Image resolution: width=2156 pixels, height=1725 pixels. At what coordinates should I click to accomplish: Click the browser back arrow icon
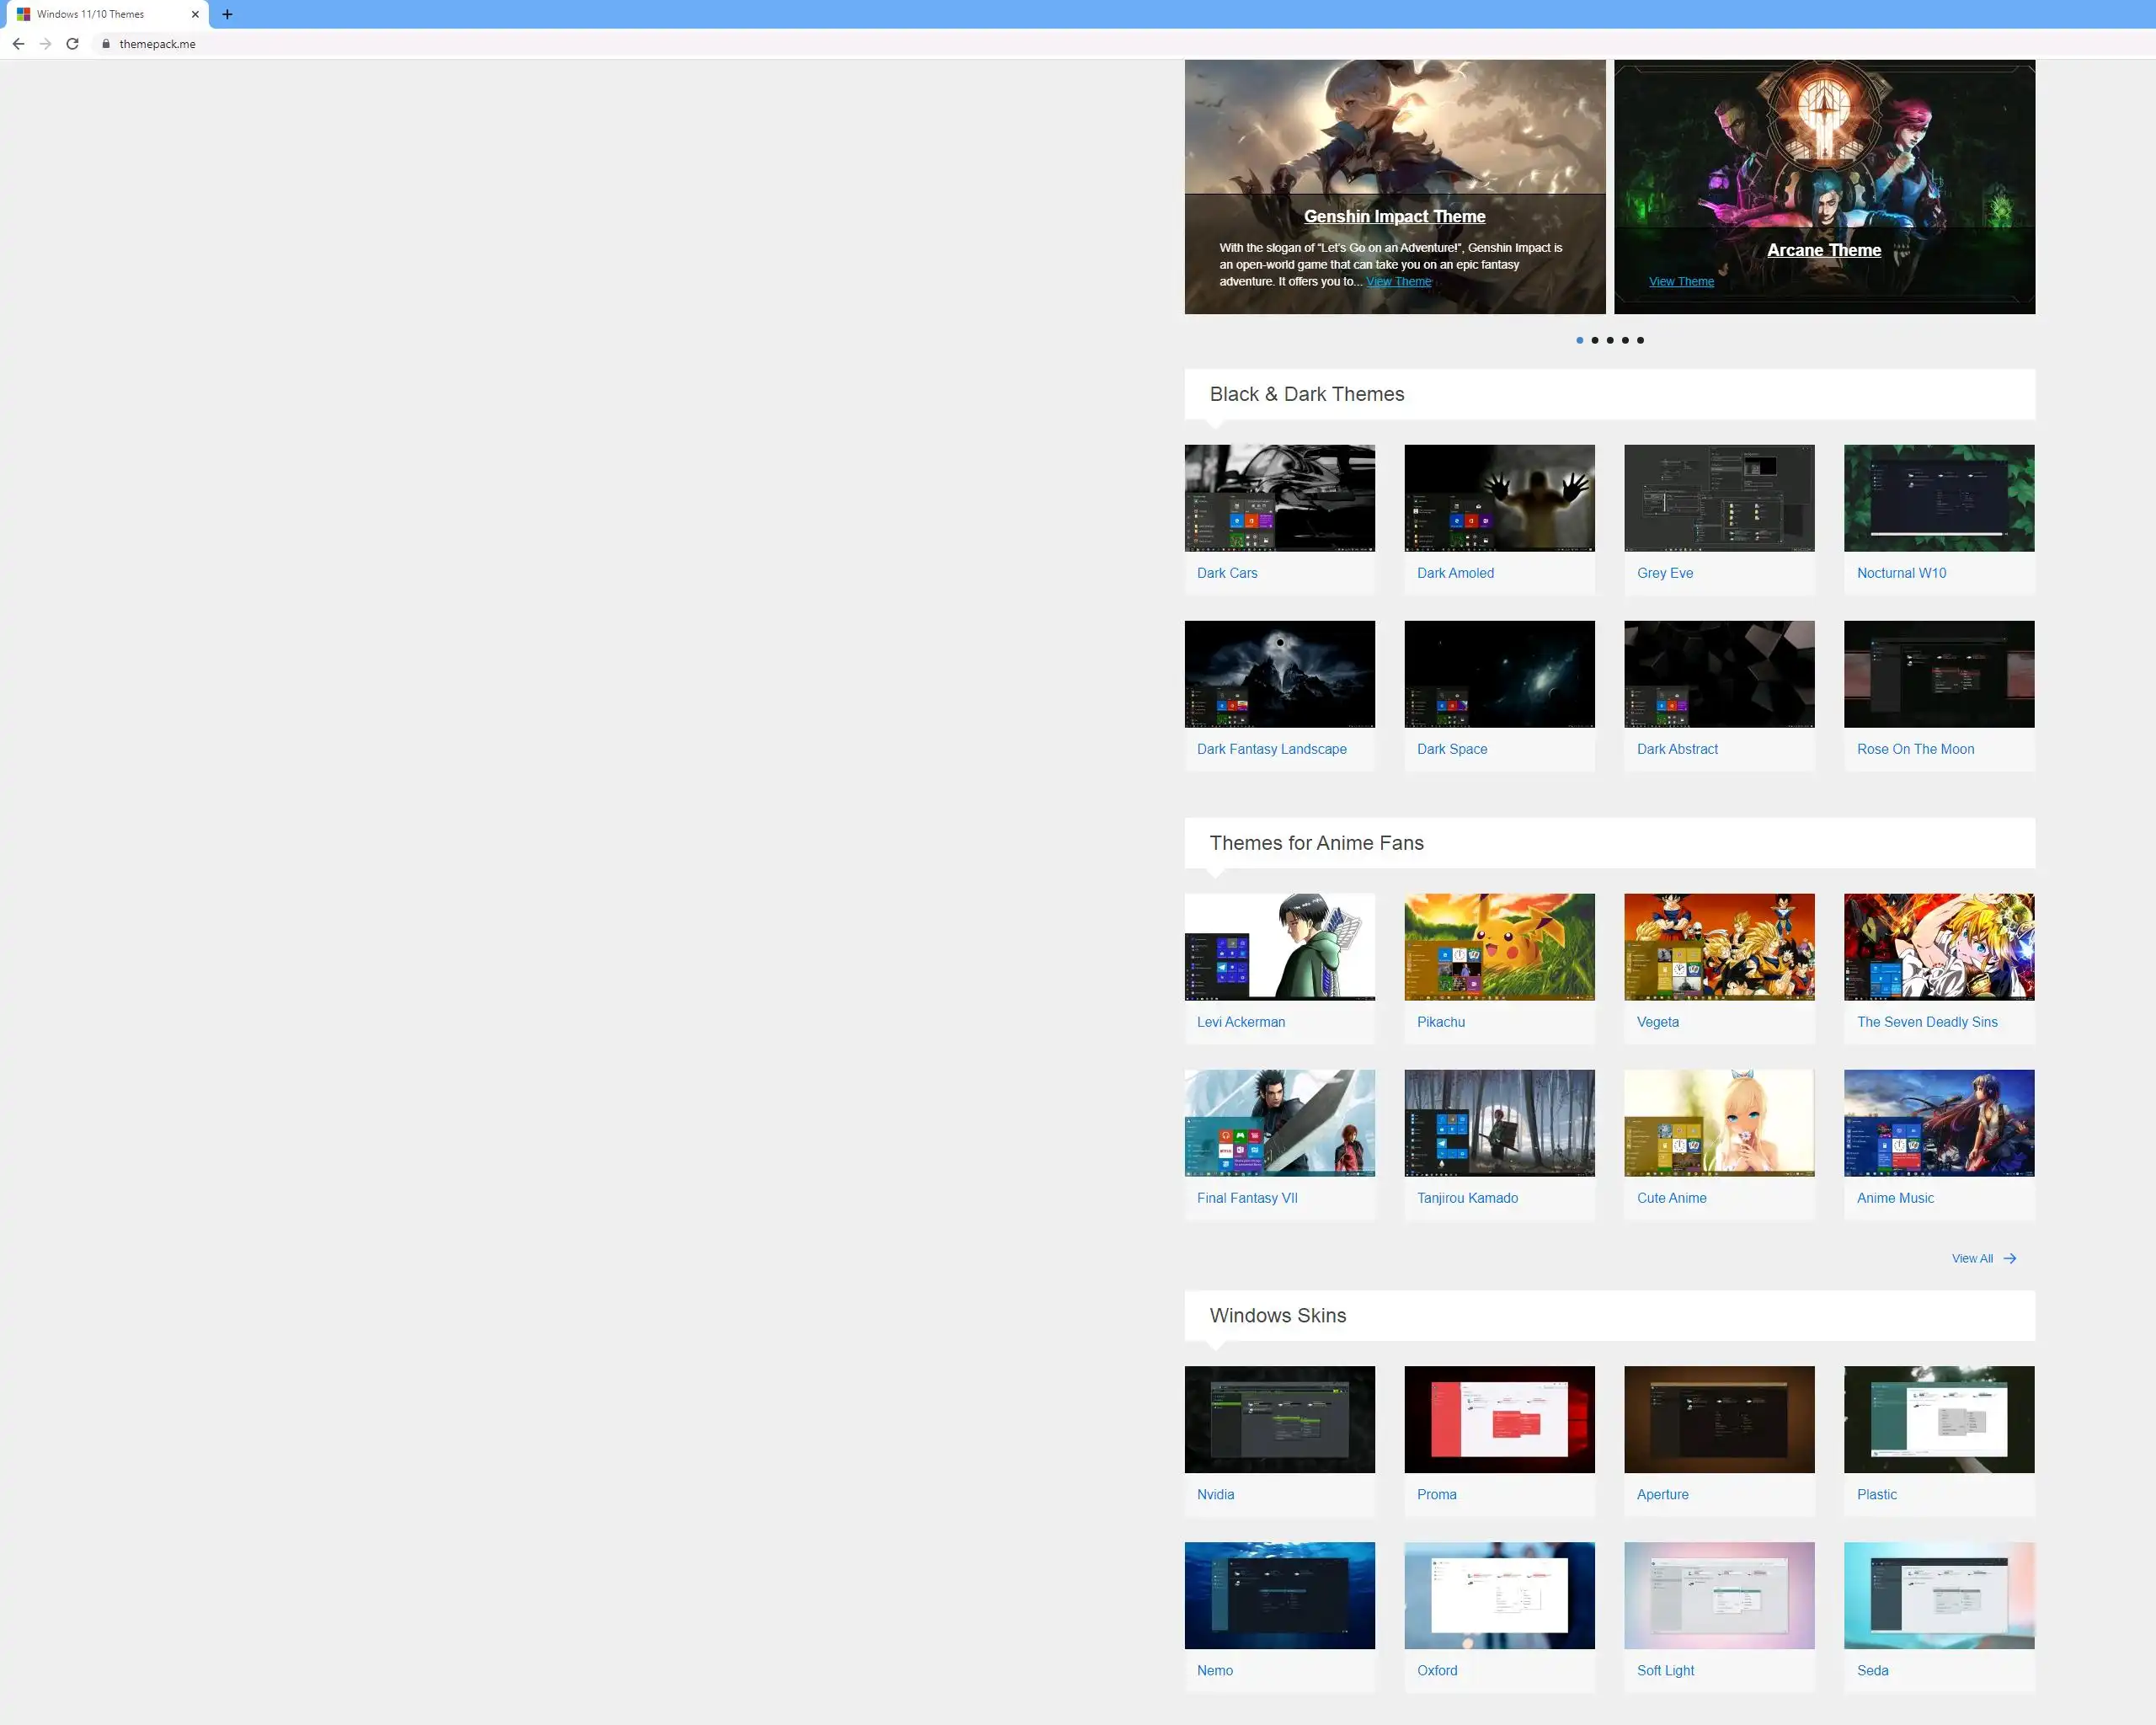[18, 44]
